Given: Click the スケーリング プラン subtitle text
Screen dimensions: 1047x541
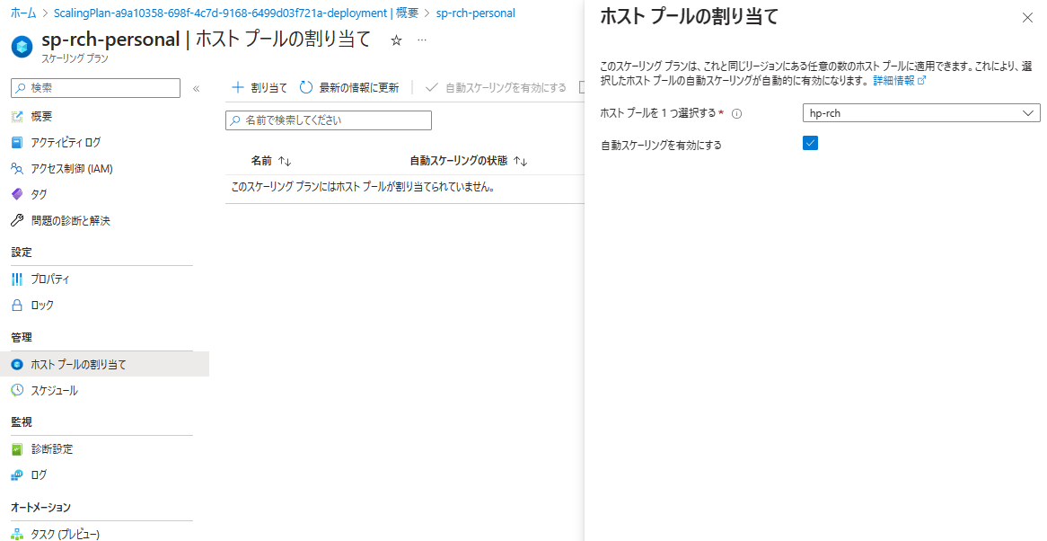Looking at the screenshot, I should click(x=75, y=58).
